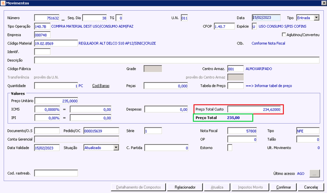Viewport: 327px width, 193px height.
Task: Click the Tabela de Preço field
Action: (235, 86)
